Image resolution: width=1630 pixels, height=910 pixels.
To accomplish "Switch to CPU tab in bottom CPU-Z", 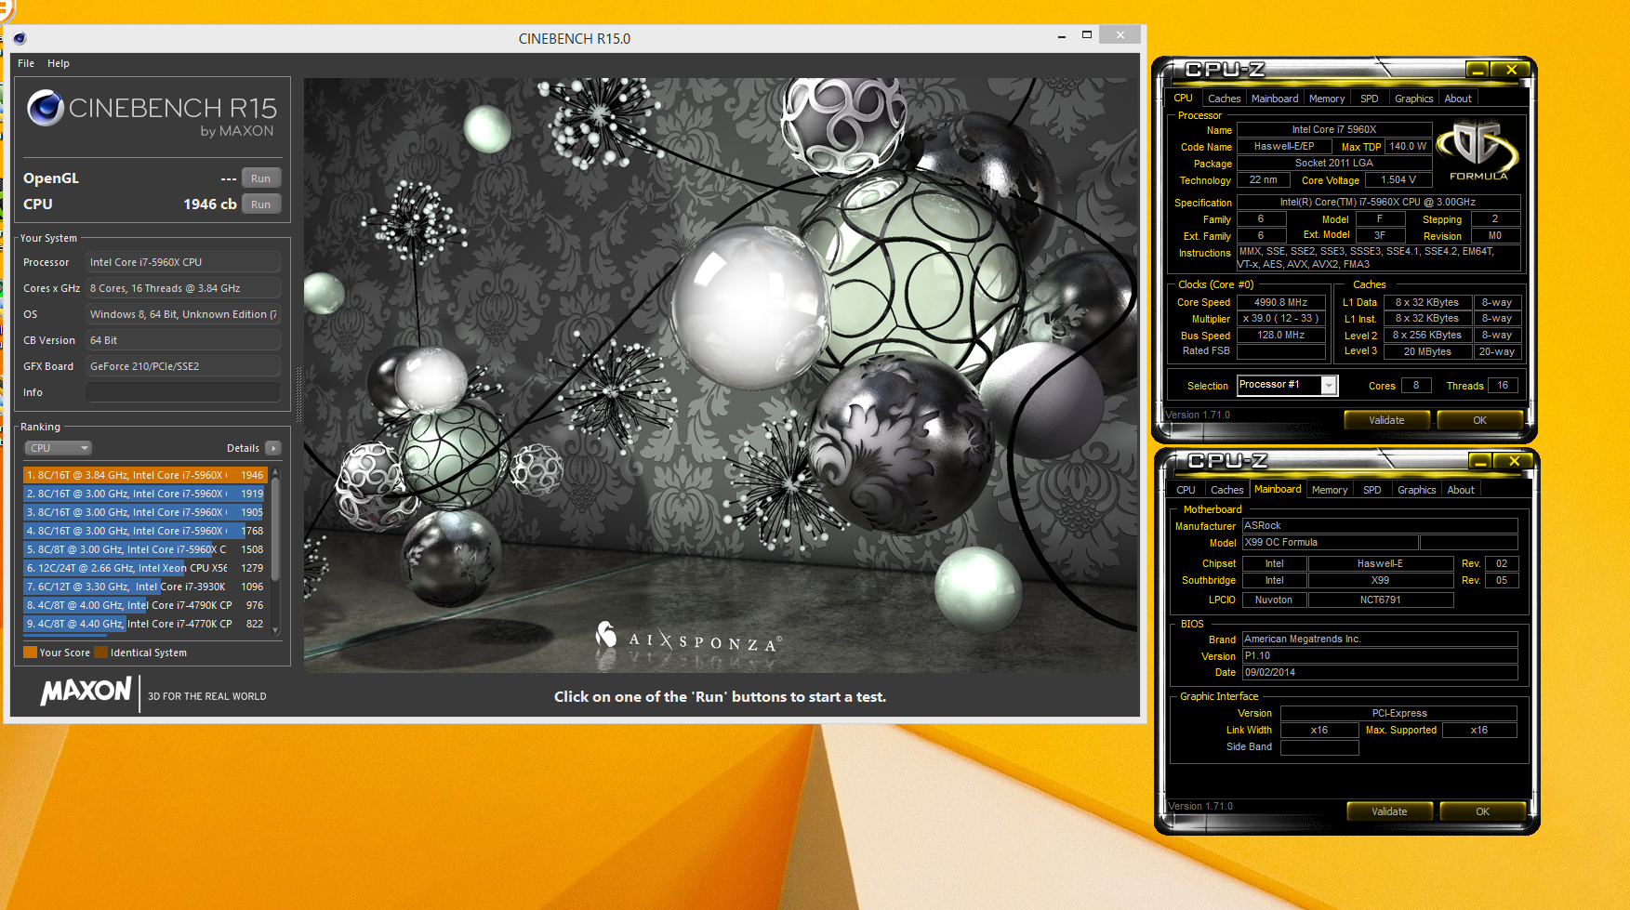I will (x=1186, y=490).
